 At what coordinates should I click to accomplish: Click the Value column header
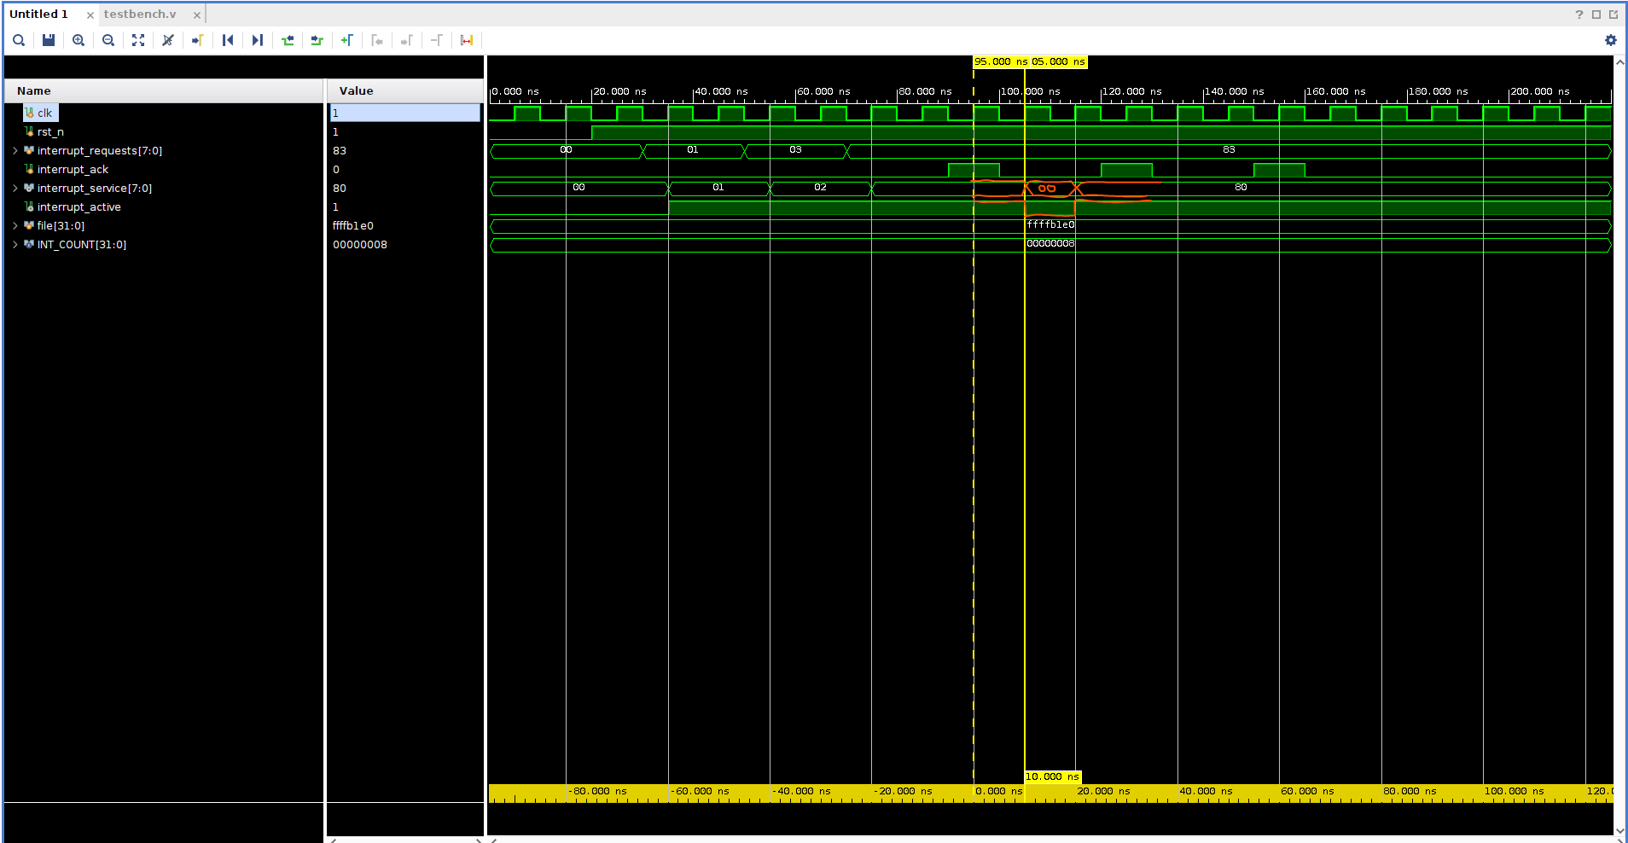coord(405,91)
